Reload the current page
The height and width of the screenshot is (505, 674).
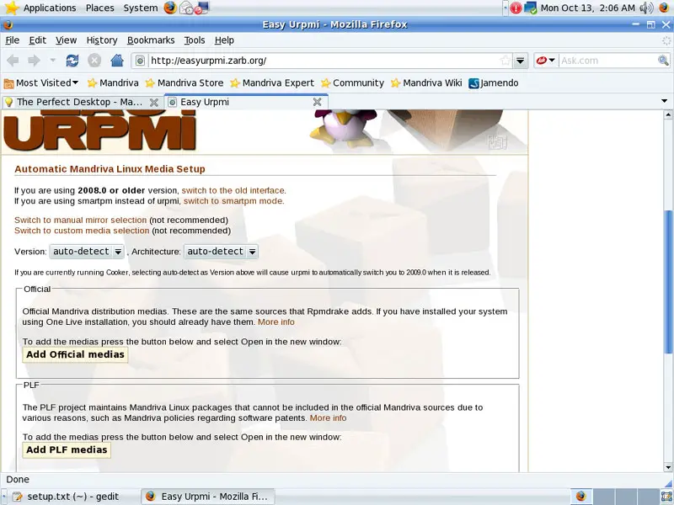(72, 61)
